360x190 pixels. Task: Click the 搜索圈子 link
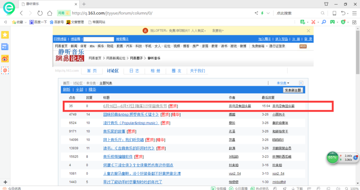(x=122, y=39)
